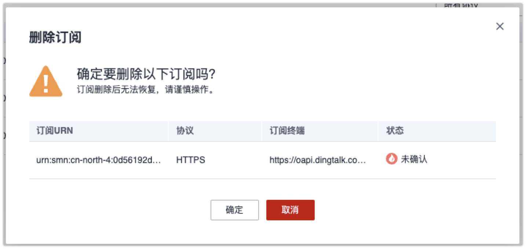Click the 确定要删除以下订阅吗 heading text
The image size is (526, 249).
click(x=146, y=74)
